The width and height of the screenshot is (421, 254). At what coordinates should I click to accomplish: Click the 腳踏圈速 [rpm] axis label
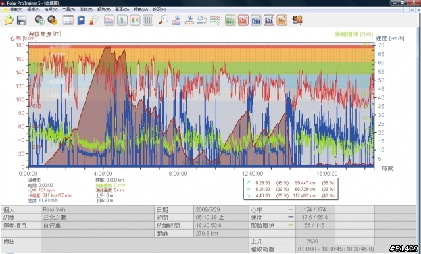pyautogui.click(x=354, y=34)
